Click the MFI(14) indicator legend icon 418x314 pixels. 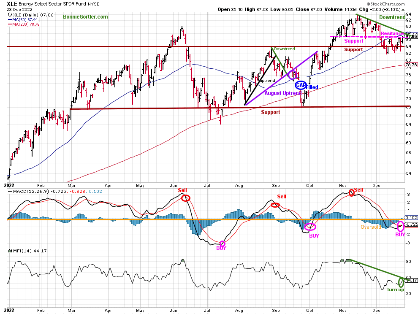[10, 251]
